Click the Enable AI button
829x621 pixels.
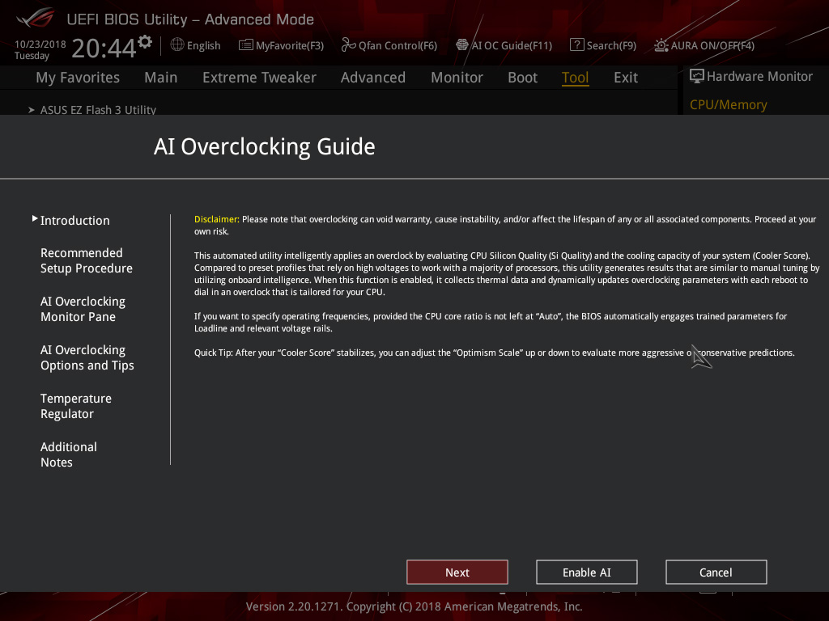coord(587,572)
